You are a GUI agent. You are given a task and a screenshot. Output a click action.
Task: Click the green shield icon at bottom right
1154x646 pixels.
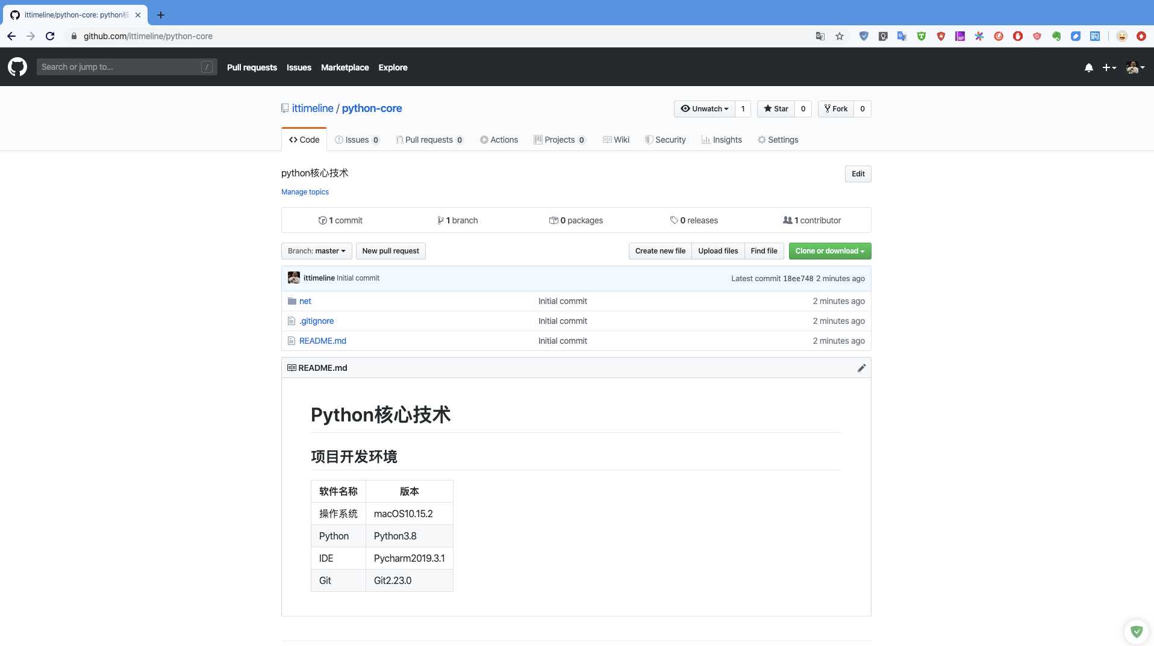tap(1137, 632)
